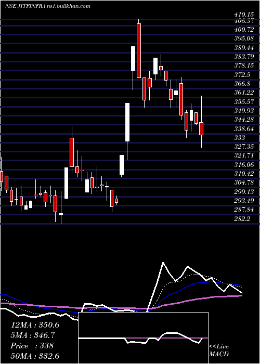Click the 321.71 price axis label
260x364 pixels.
[x=244, y=156]
